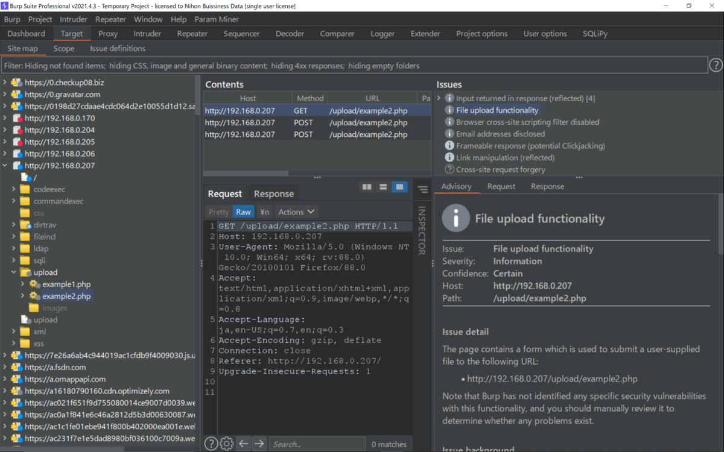Switch to top-bottom split layout view
724x452 pixels.
[x=383, y=187]
